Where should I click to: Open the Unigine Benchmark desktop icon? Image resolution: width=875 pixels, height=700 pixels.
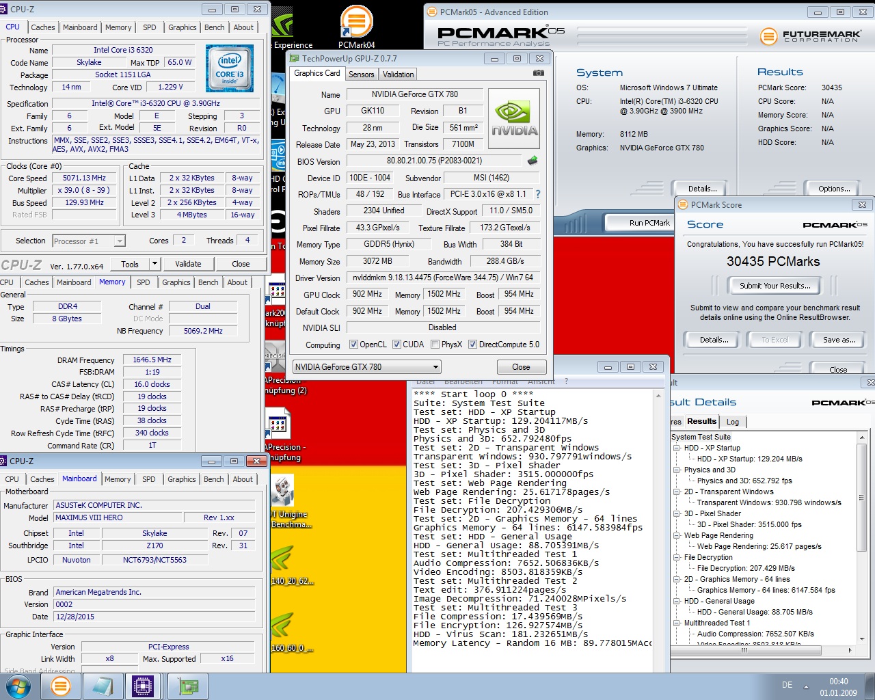[x=289, y=502]
